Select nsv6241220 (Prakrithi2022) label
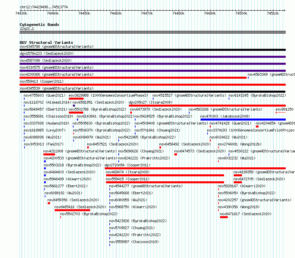This screenshot has width=295, height=258. [x=135, y=235]
